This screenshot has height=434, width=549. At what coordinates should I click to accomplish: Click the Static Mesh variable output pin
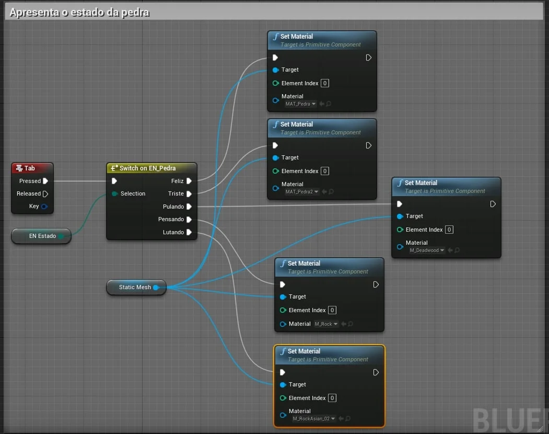pyautogui.click(x=156, y=288)
